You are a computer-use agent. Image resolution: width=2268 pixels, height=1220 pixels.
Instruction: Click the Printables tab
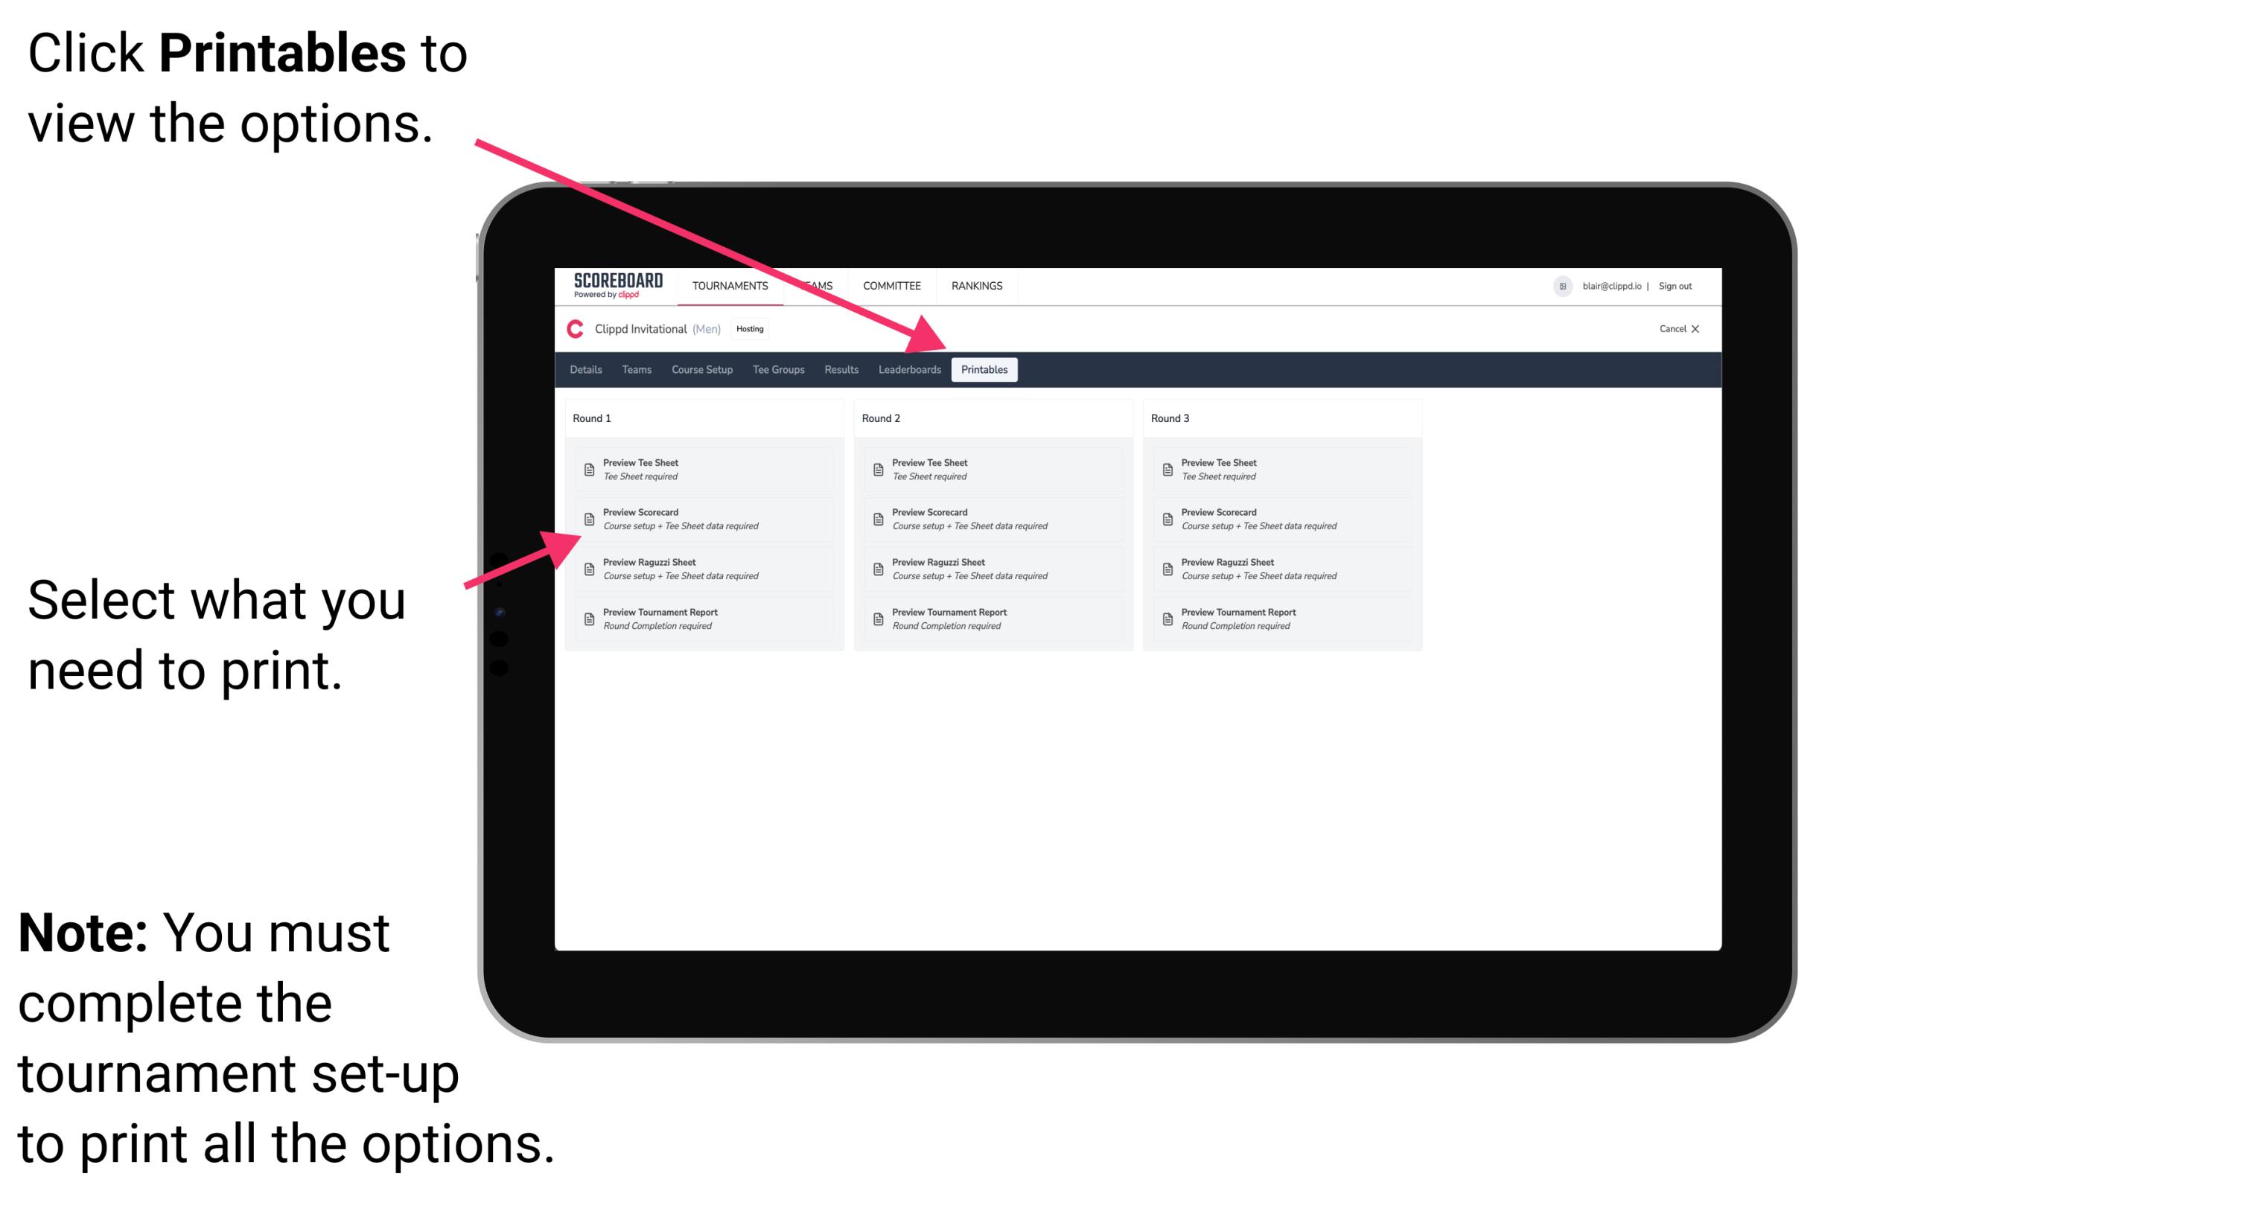pyautogui.click(x=983, y=370)
